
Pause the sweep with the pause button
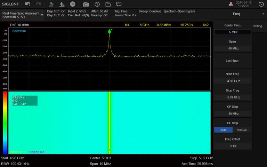(x=73, y=4)
